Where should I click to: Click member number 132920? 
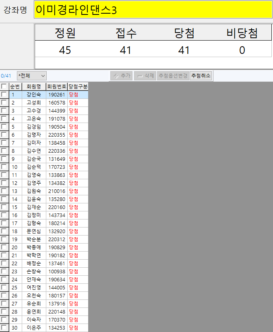(x=57, y=232)
